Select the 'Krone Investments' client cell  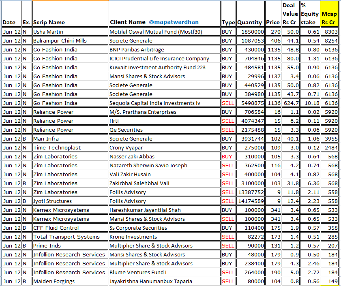click(x=165, y=237)
